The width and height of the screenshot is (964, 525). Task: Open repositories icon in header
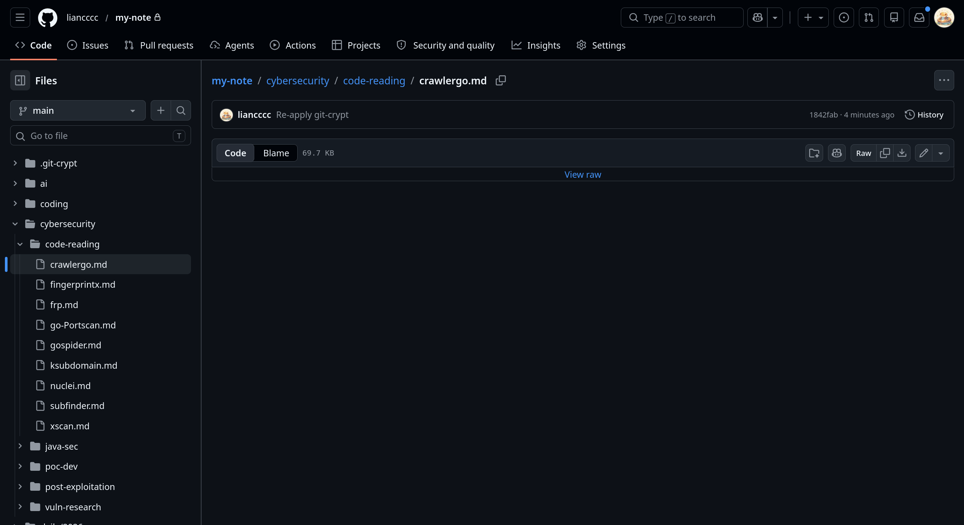894,17
